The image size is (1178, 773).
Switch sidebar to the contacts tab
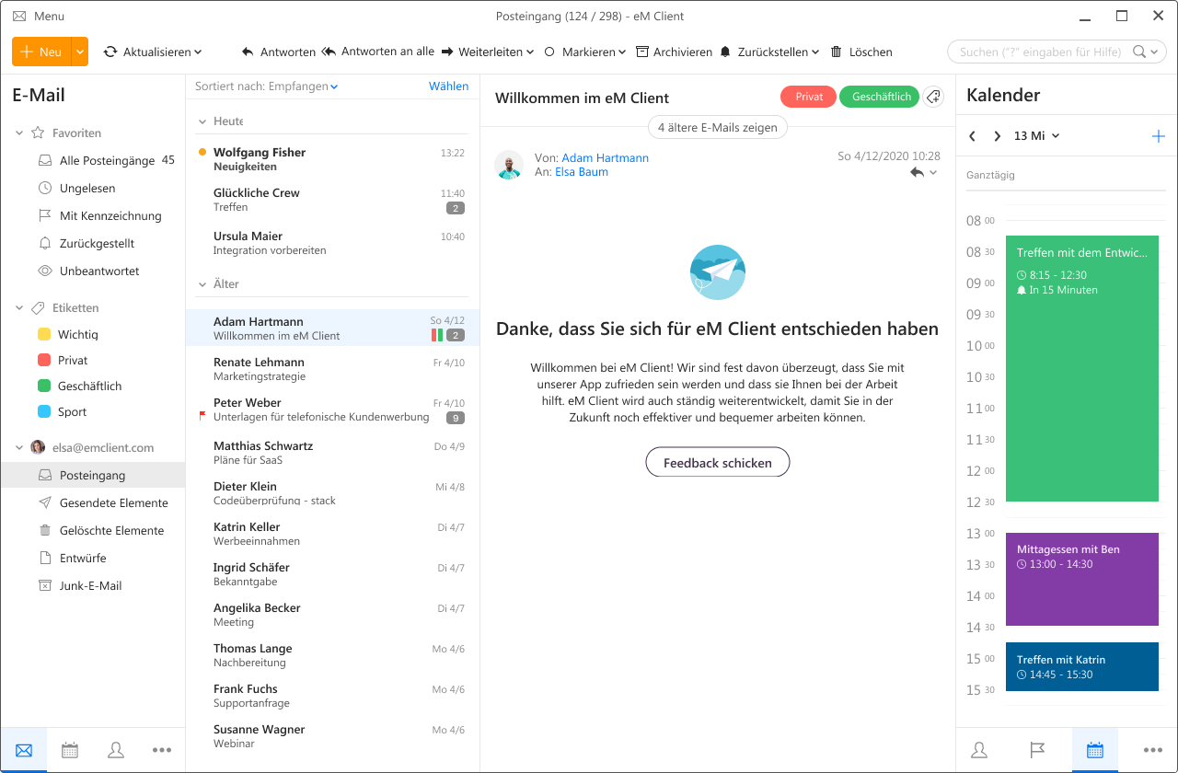[979, 750]
